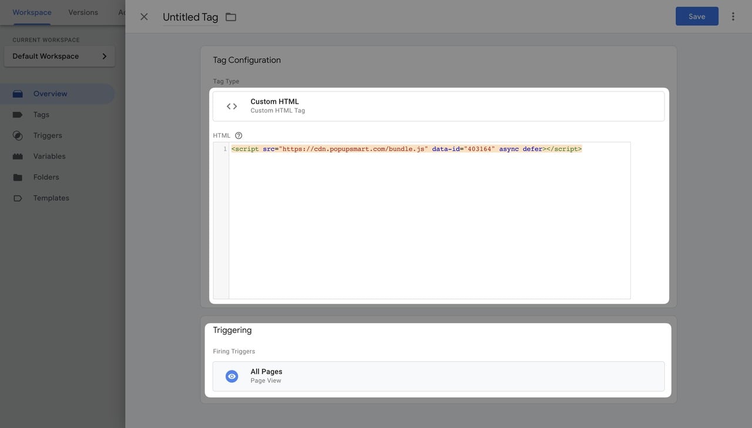Click the Tags label icon in the sidebar
Viewport: 752px width, 428px height.
click(x=18, y=115)
